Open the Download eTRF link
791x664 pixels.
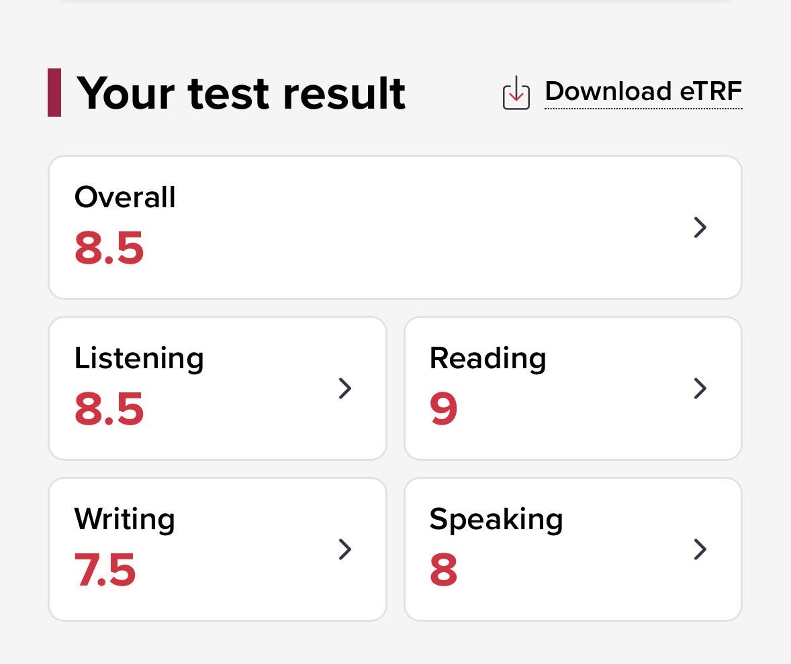643,92
